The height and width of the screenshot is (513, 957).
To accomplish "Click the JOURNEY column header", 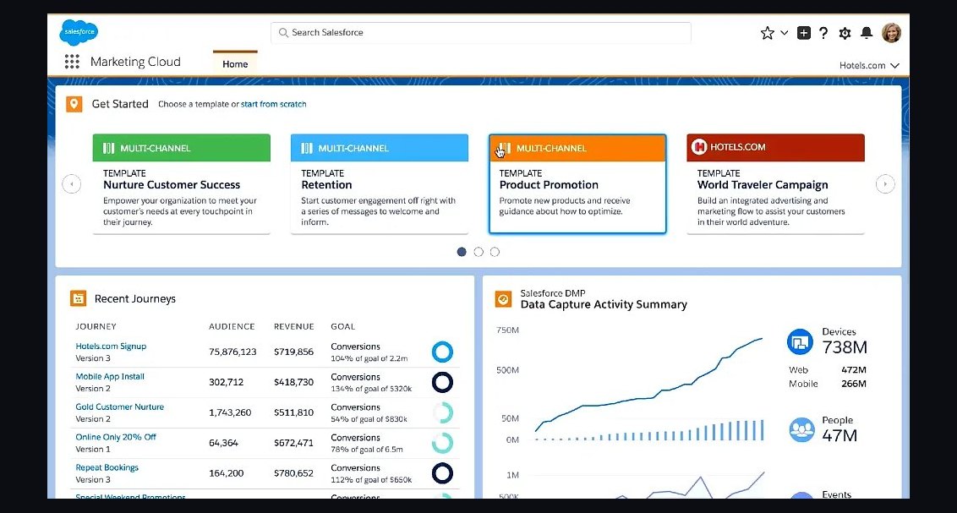I will tap(96, 326).
